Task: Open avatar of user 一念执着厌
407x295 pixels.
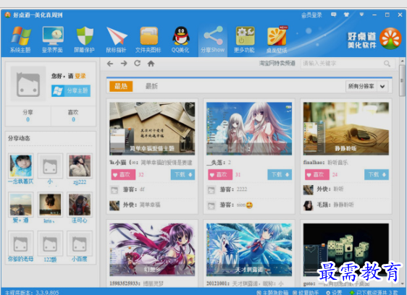Action: (x=21, y=166)
